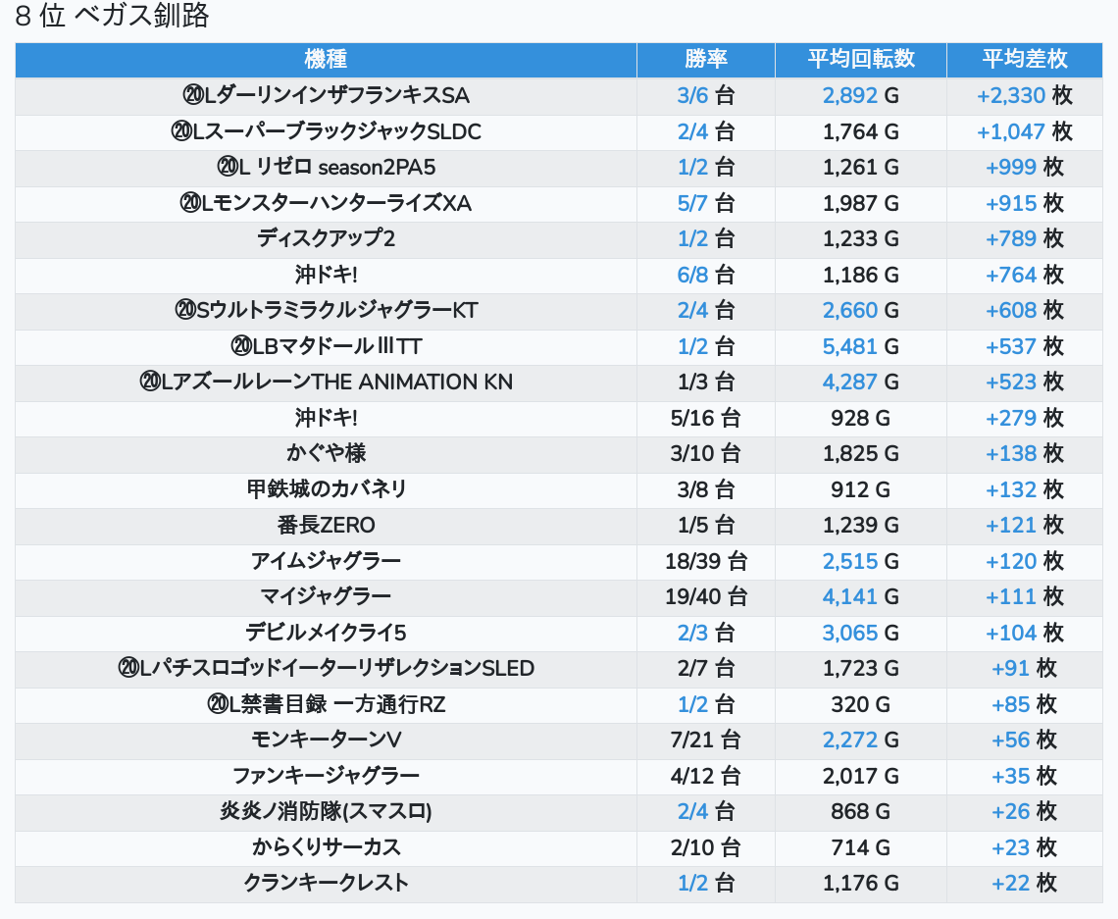This screenshot has height=919, width=1118.
Task: Select machine name ⑳LダーリンインザフランキスSA
Action: (326, 95)
